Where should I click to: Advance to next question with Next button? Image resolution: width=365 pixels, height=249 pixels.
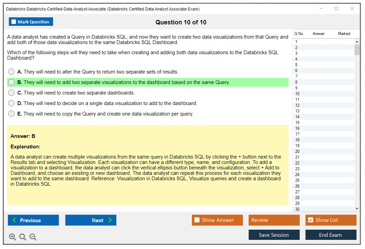(91, 220)
